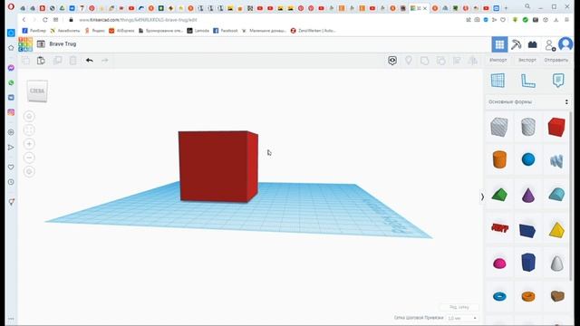Viewport: 580px width, 326px height.
Task: Click the СЛЕВА face of the view cube
Action: pyautogui.click(x=37, y=91)
